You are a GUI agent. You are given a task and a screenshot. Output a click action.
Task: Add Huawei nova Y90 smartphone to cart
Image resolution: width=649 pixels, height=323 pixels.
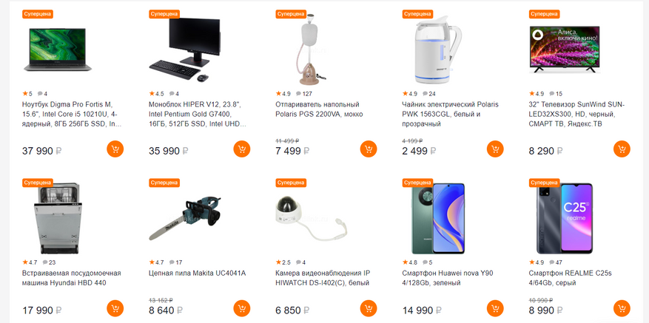[495, 308]
